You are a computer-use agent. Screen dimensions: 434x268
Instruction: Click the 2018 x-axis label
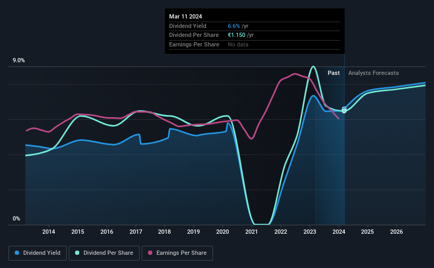(164, 232)
